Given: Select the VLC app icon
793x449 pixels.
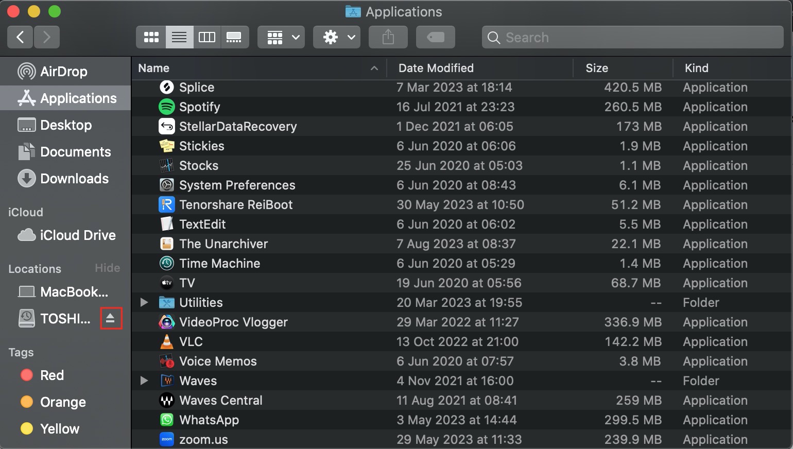Looking at the screenshot, I should (166, 341).
